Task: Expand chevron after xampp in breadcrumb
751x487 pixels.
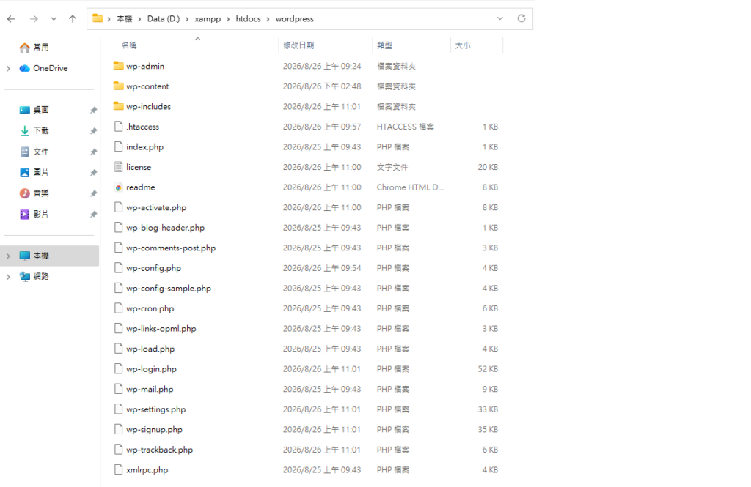Action: [x=228, y=18]
